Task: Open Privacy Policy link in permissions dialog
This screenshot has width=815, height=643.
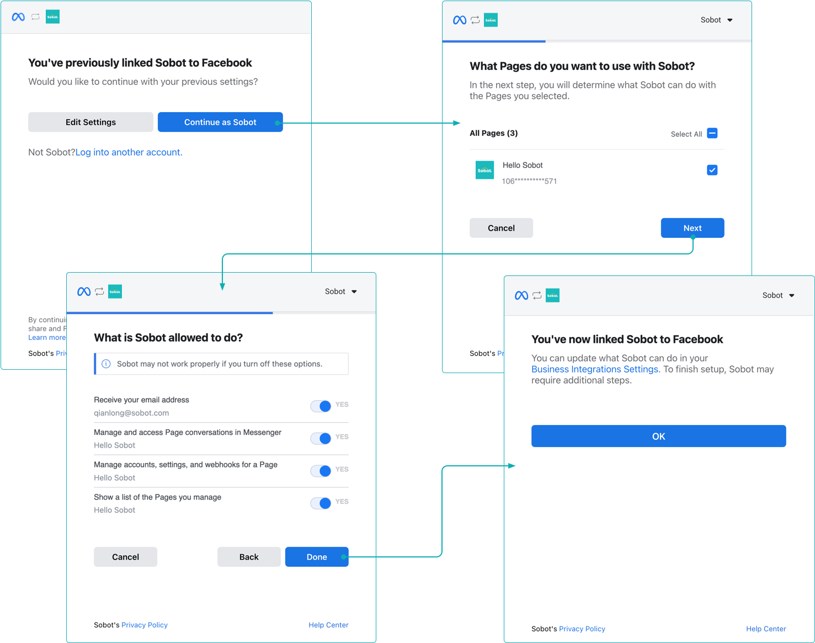Action: click(x=145, y=625)
